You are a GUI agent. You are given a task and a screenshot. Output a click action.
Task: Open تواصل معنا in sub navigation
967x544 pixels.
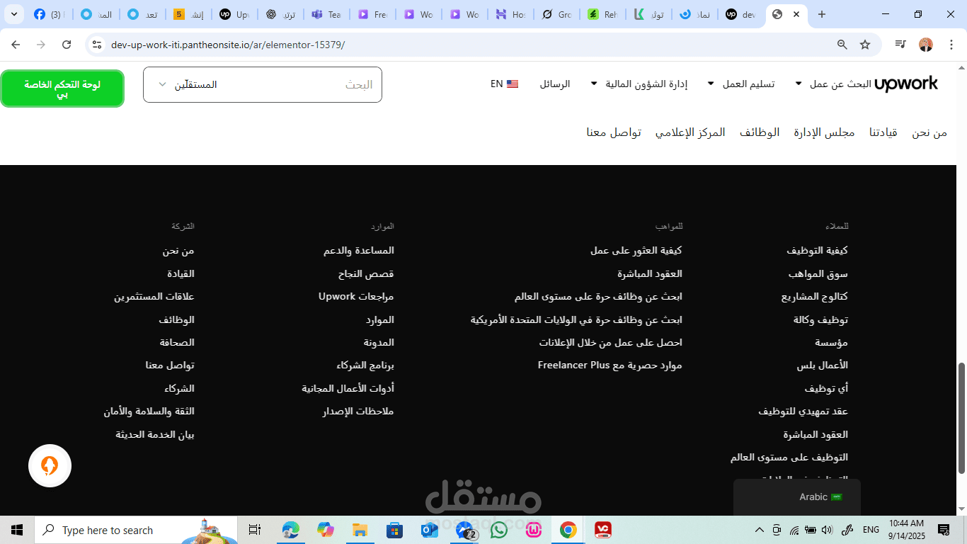(x=614, y=132)
